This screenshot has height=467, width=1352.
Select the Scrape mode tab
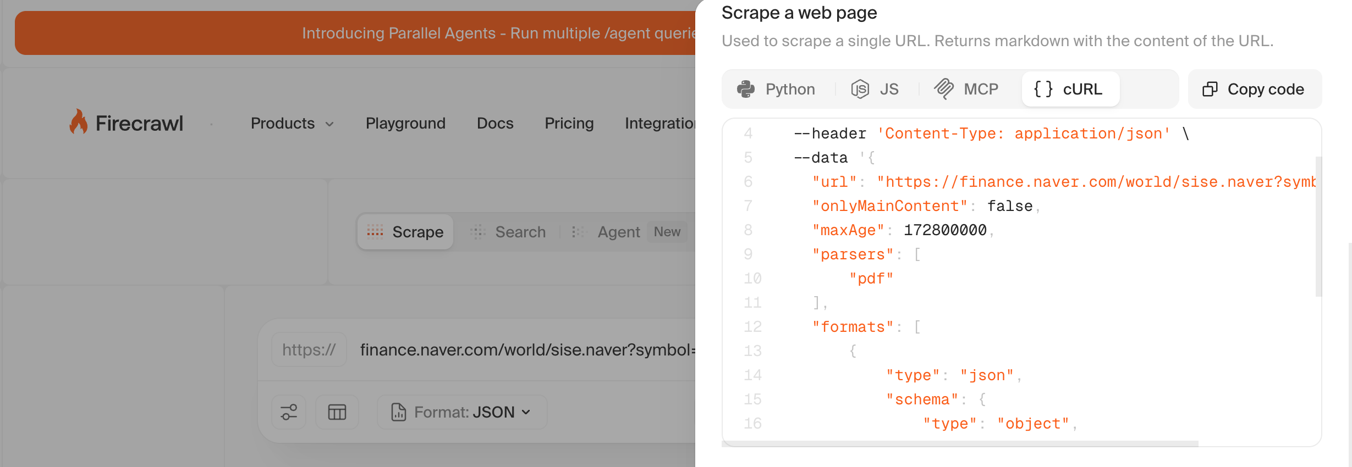coord(405,232)
